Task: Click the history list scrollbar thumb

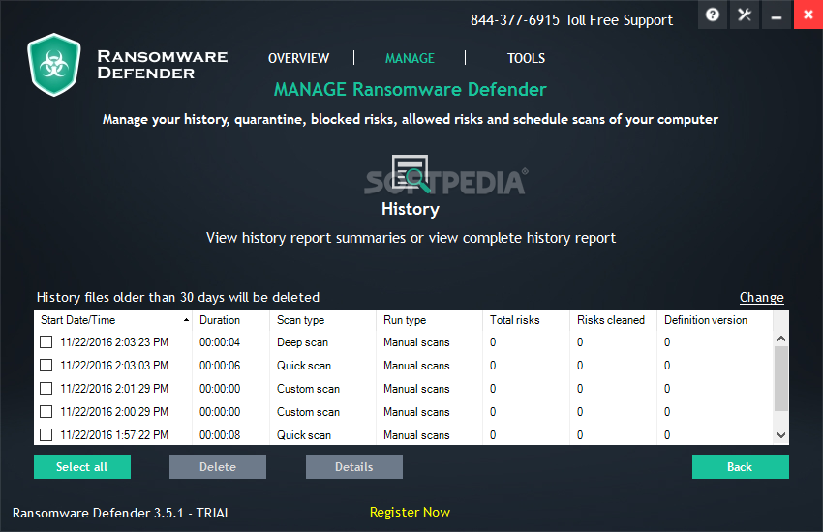Action: [x=781, y=378]
